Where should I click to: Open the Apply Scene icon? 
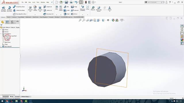pyautogui.click(x=117, y=20)
